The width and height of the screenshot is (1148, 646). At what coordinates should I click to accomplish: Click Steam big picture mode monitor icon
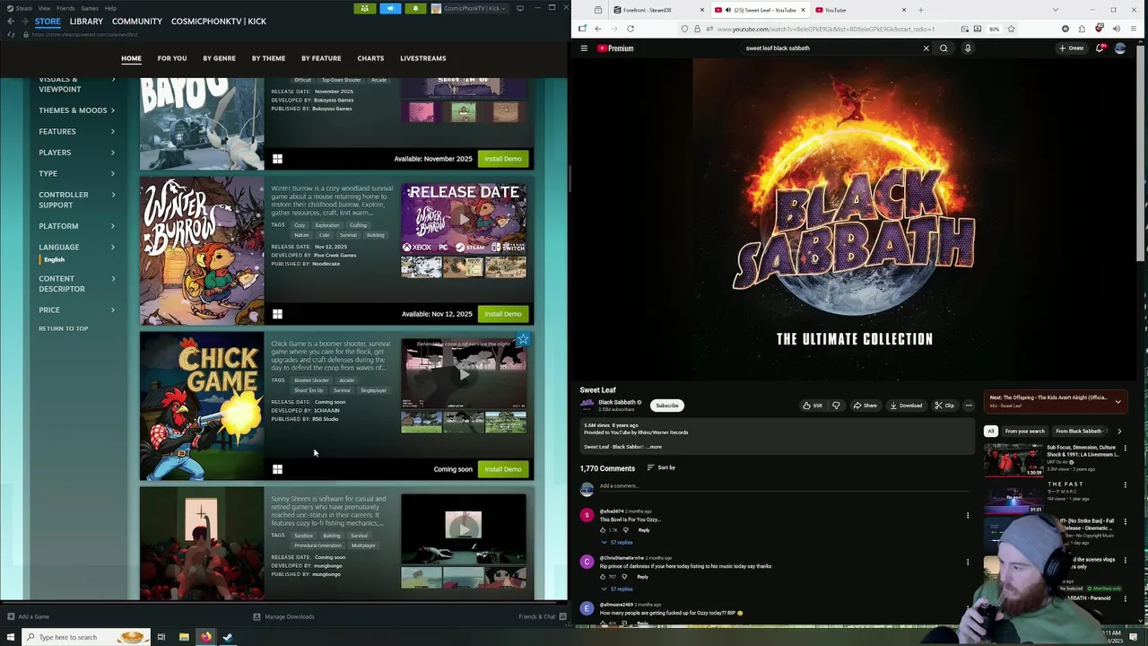(520, 8)
